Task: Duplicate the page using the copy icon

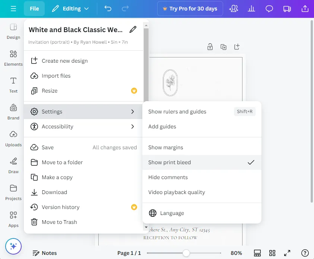Action: [223, 47]
